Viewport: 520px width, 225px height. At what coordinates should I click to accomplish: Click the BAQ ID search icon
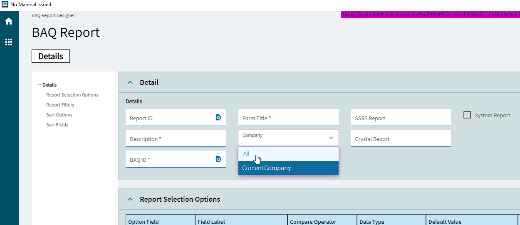coord(218,159)
